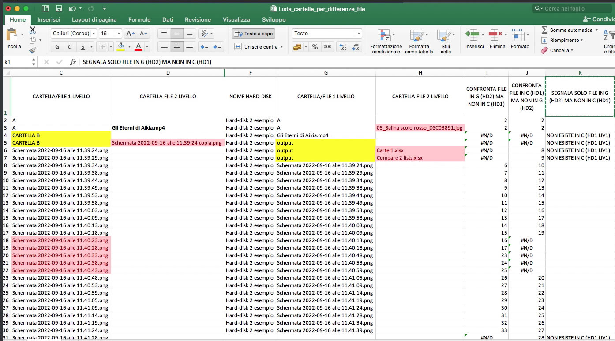Click the Condividi share button
Screen dimensions: 615x341
599,19
